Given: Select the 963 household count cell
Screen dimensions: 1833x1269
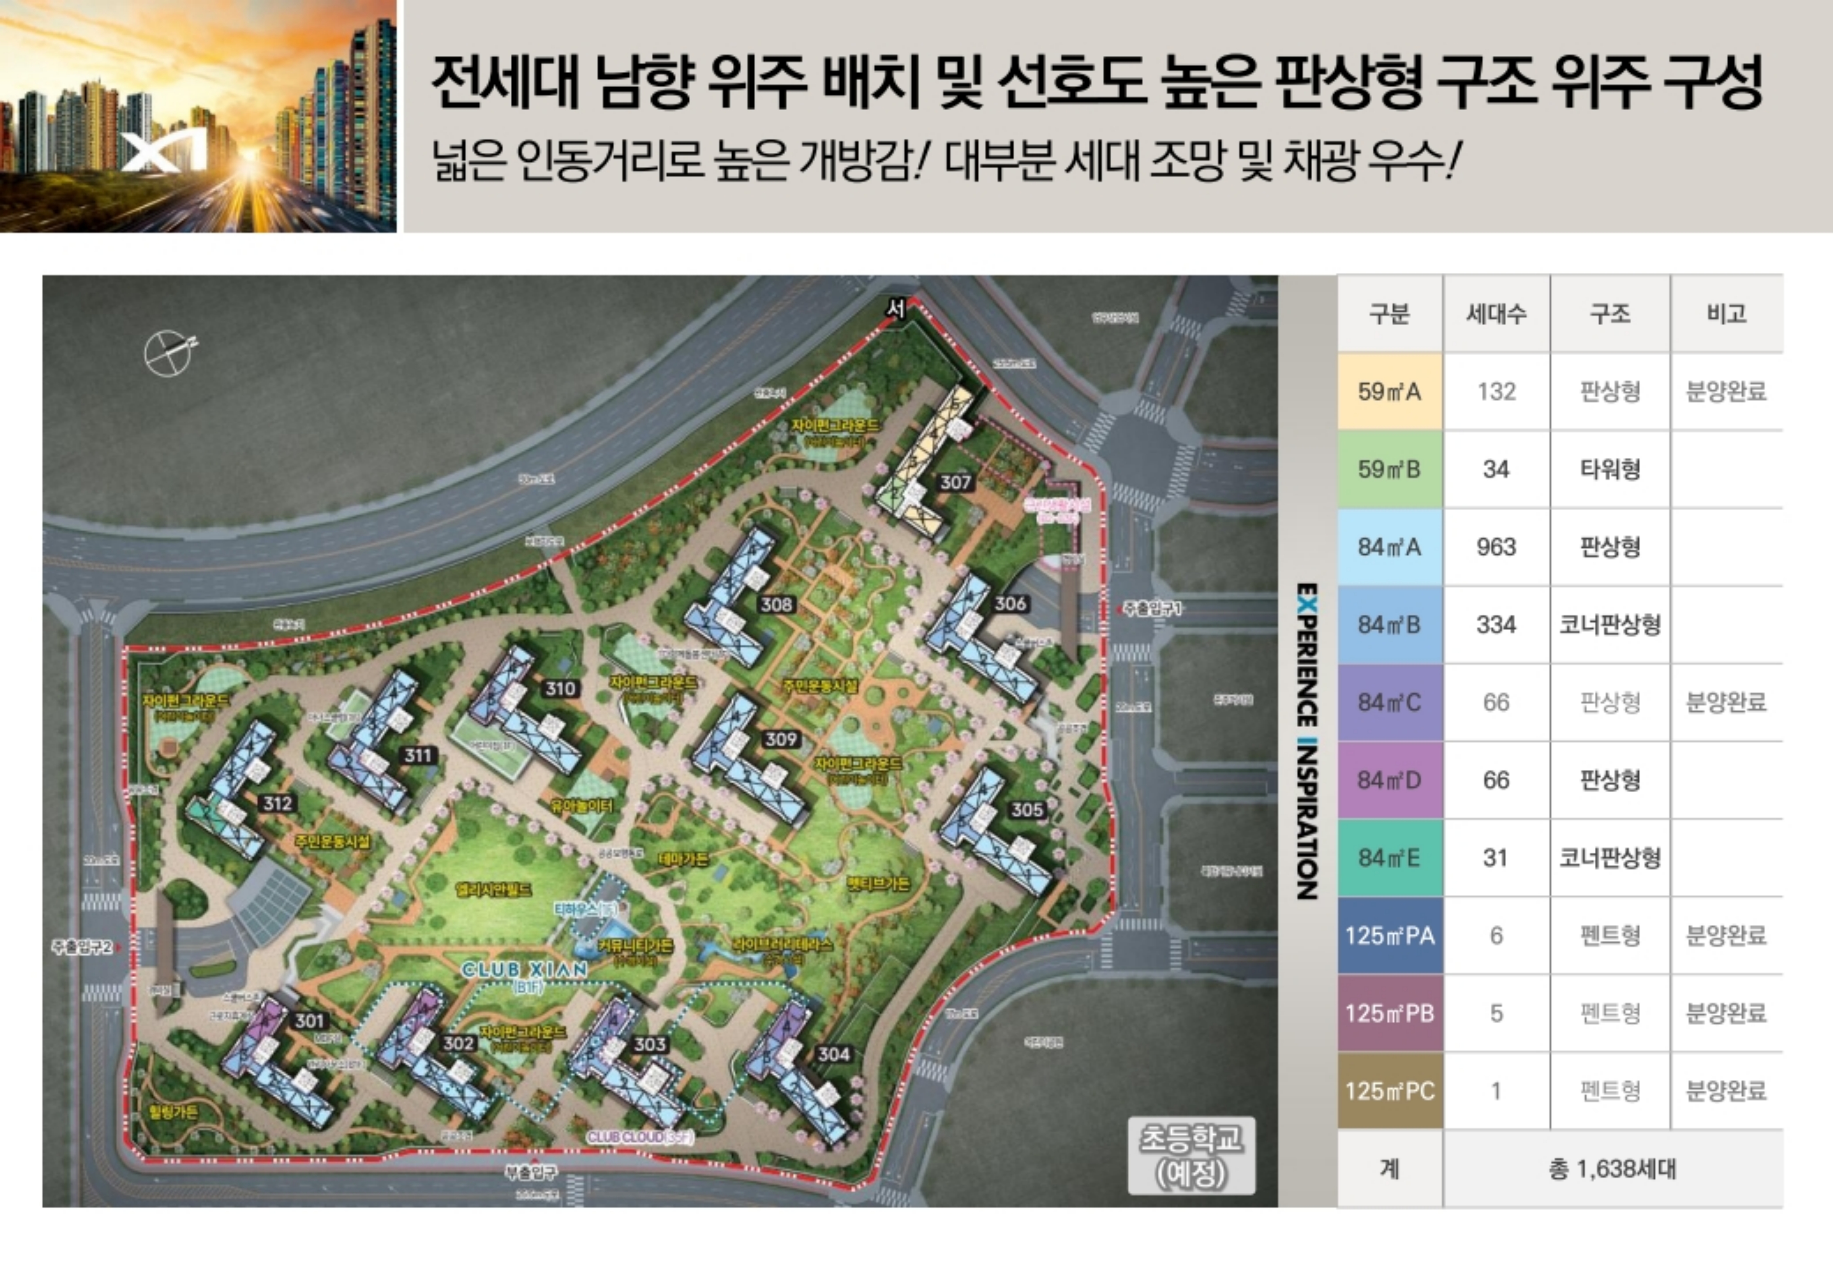Looking at the screenshot, I should click(1497, 547).
